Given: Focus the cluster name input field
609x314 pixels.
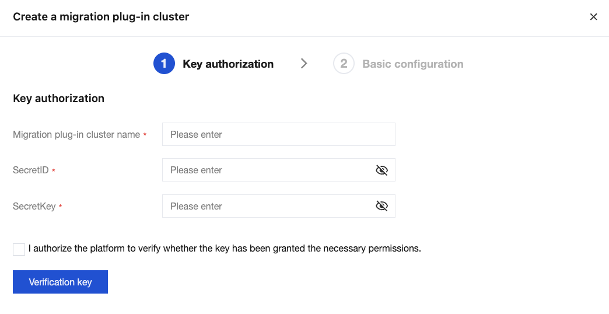Looking at the screenshot, I should tap(278, 134).
